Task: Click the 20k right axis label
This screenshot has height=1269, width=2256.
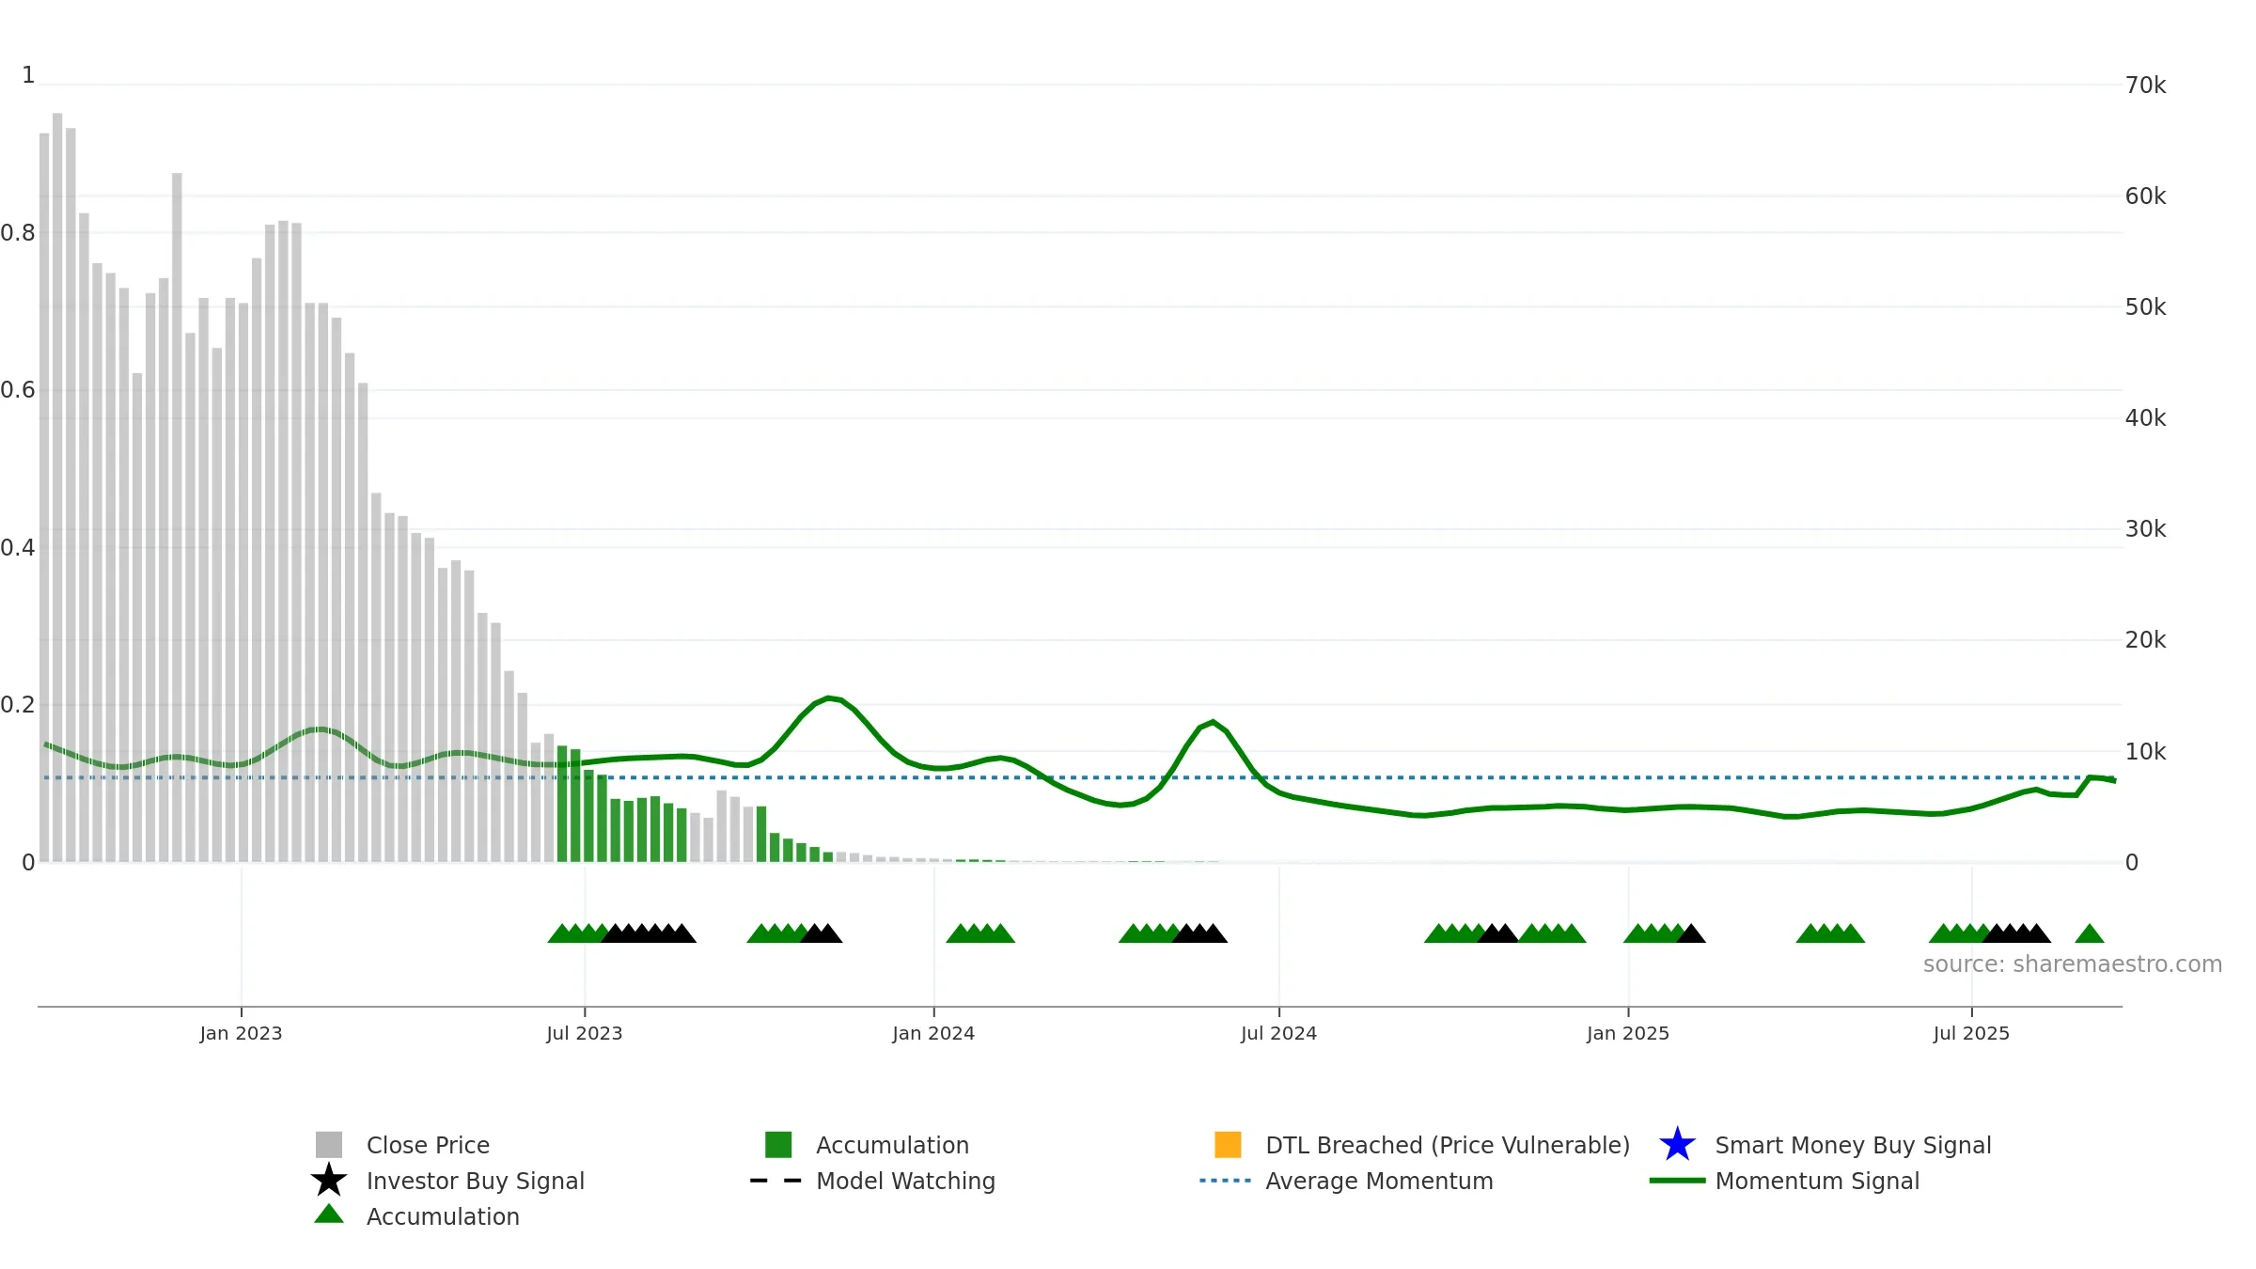Action: pyautogui.click(x=2145, y=640)
